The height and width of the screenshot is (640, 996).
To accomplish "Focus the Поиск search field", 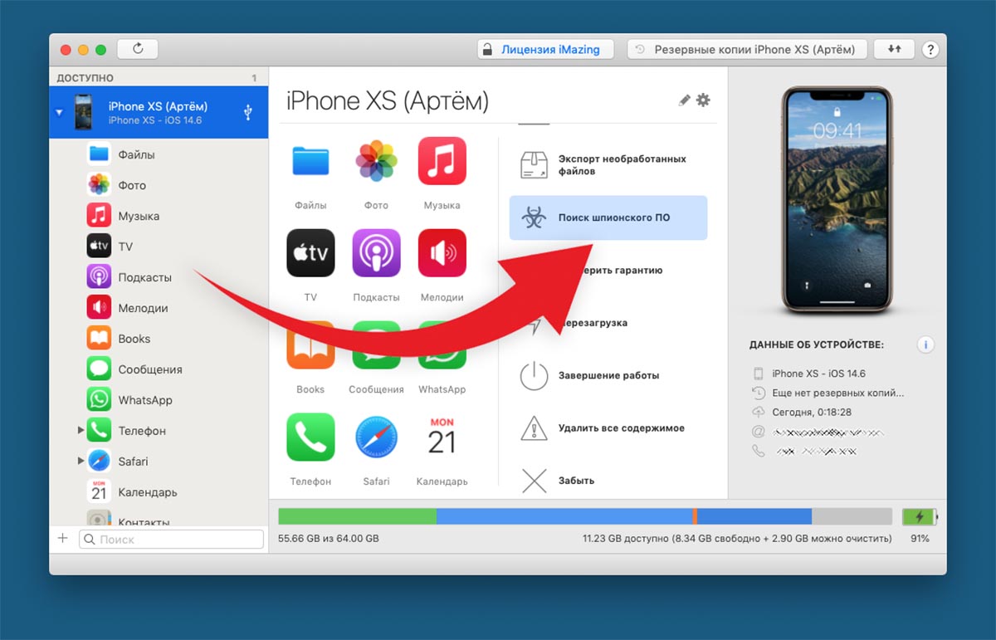I will (x=171, y=540).
